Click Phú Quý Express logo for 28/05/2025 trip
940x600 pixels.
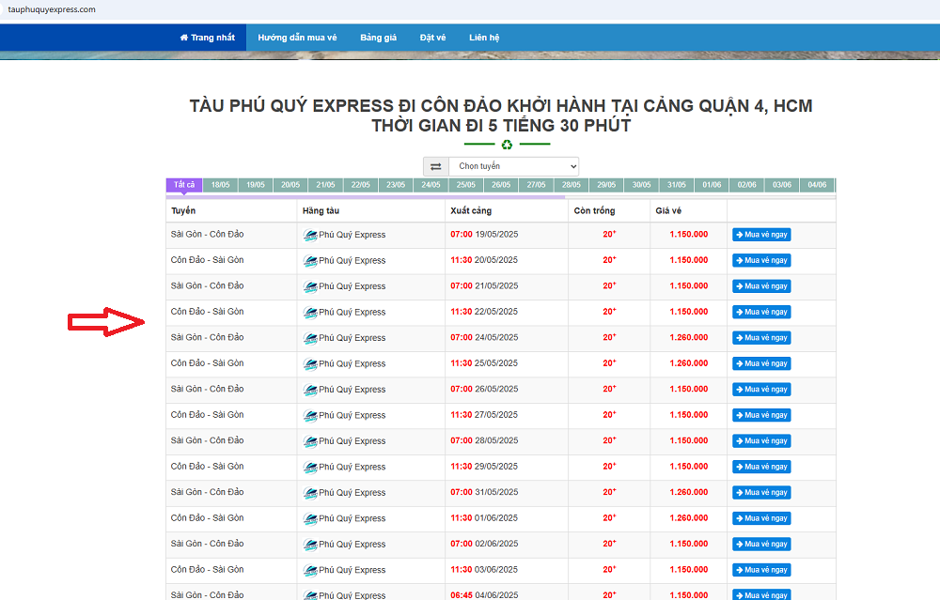point(310,440)
